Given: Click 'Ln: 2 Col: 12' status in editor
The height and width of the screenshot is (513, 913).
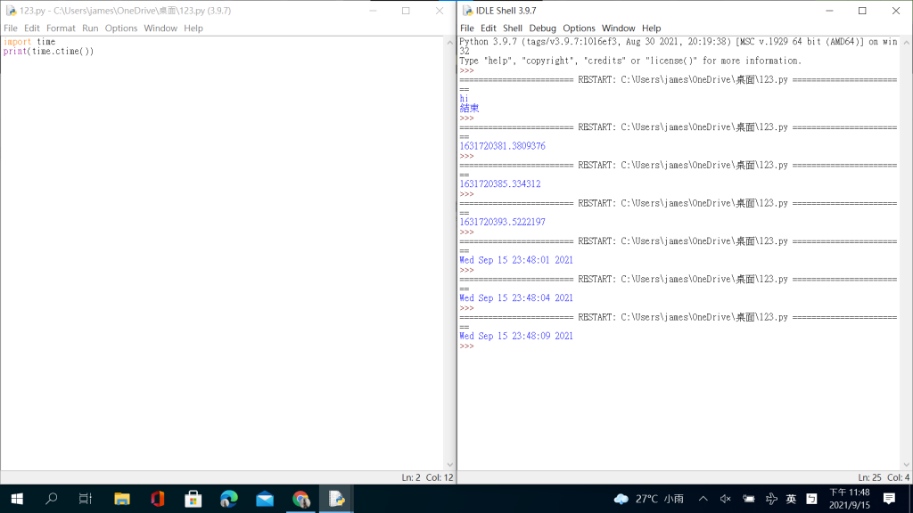Looking at the screenshot, I should click(x=427, y=477).
